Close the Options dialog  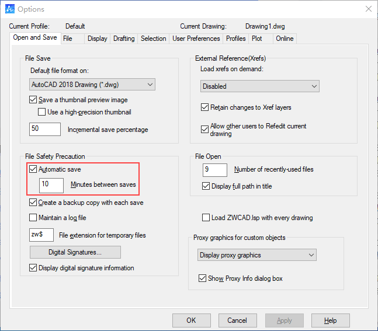(x=368, y=9)
